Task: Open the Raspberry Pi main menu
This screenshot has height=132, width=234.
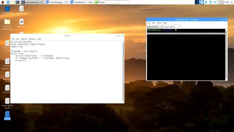Action: tap(3, 2)
